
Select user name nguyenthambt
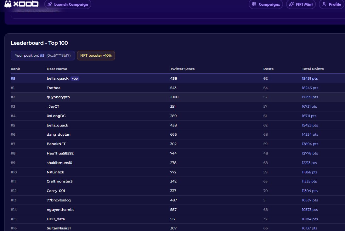[x=60, y=210]
